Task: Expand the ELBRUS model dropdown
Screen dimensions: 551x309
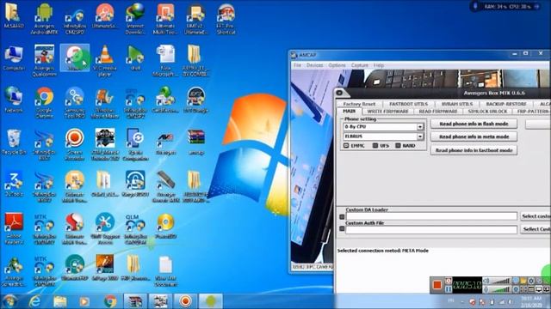Action: coord(420,136)
